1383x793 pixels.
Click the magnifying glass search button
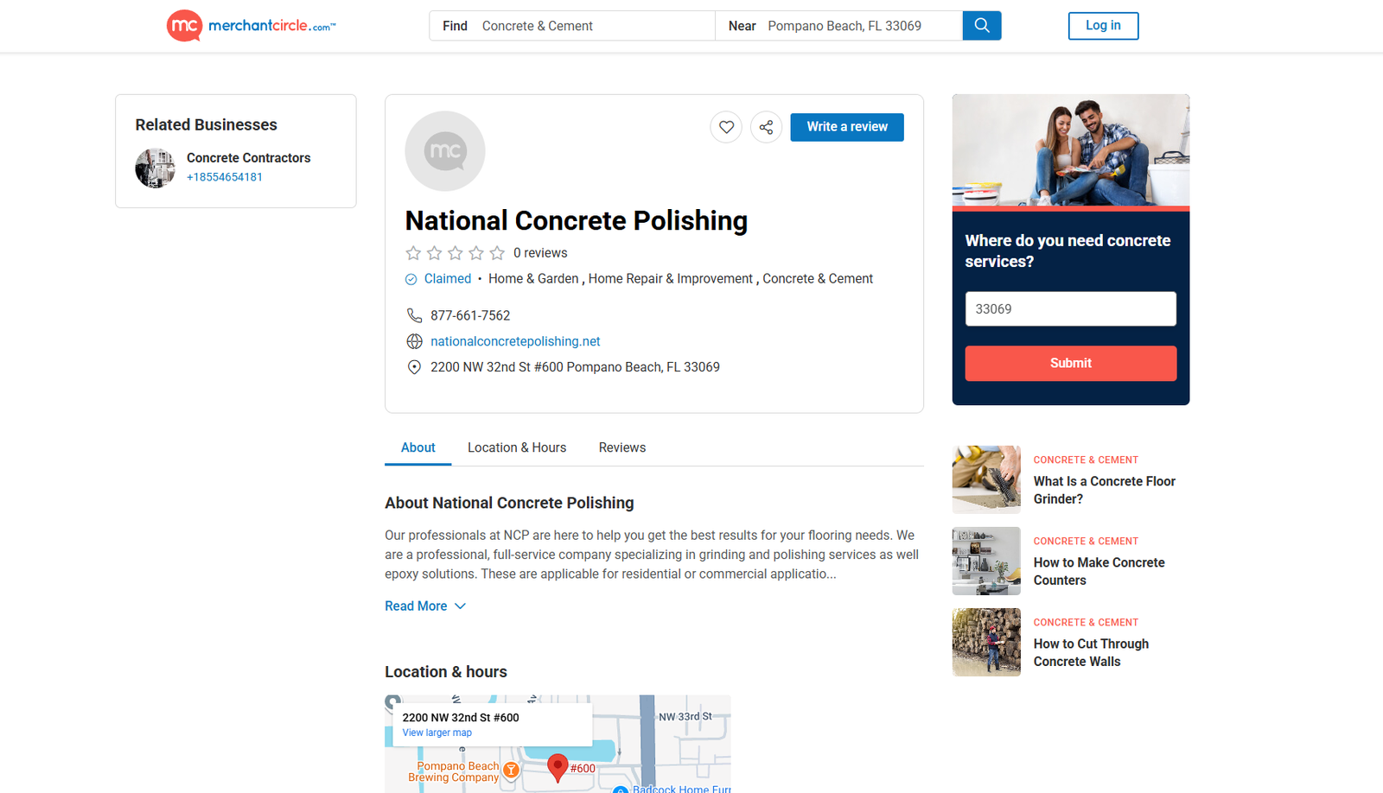pyautogui.click(x=981, y=26)
